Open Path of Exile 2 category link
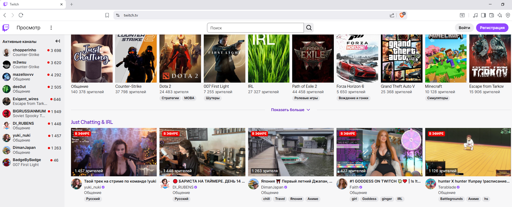Image resolution: width=512 pixels, height=207 pixels. (305, 86)
